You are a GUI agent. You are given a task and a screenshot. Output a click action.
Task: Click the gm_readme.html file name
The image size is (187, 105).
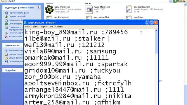pos(101,17)
